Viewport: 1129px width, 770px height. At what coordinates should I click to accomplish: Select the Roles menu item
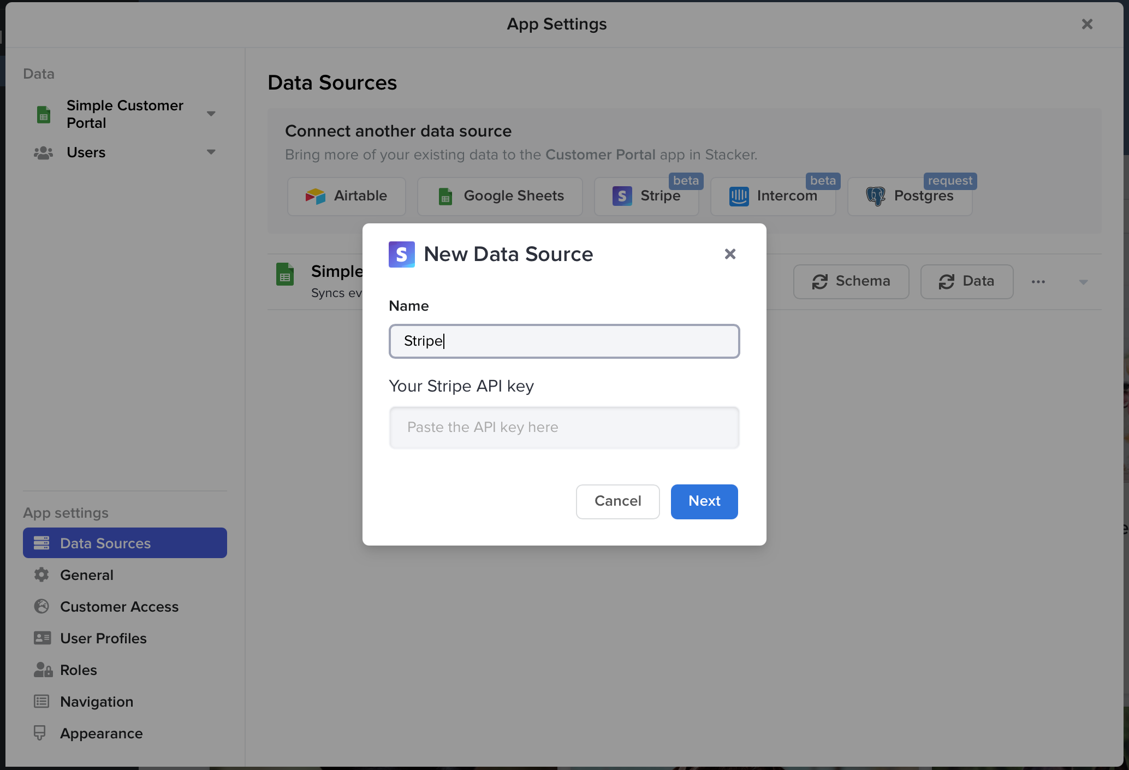[78, 670]
